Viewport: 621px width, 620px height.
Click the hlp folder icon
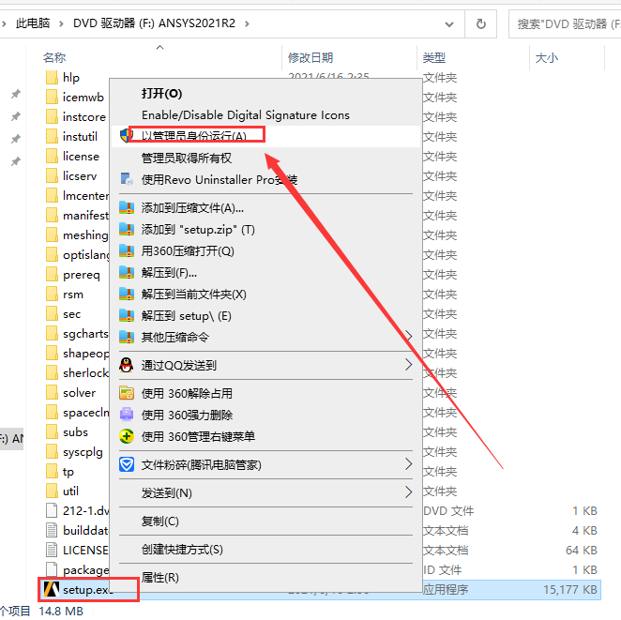pyautogui.click(x=52, y=78)
